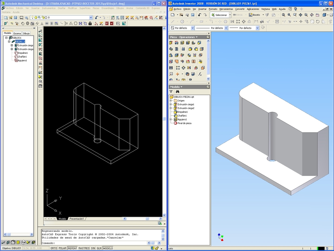
Task: Click mirror icon in Inventor sketch toolbar
Action: [x=232, y=22]
